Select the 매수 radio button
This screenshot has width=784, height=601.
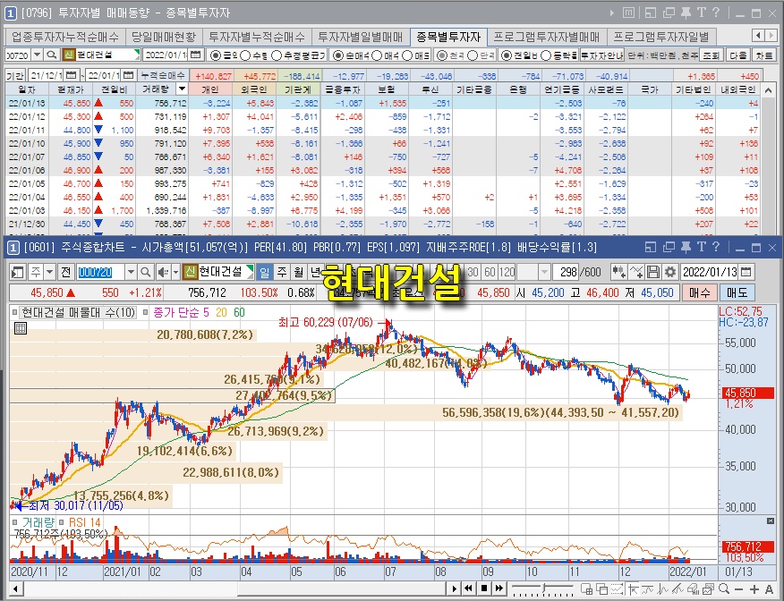(378, 55)
